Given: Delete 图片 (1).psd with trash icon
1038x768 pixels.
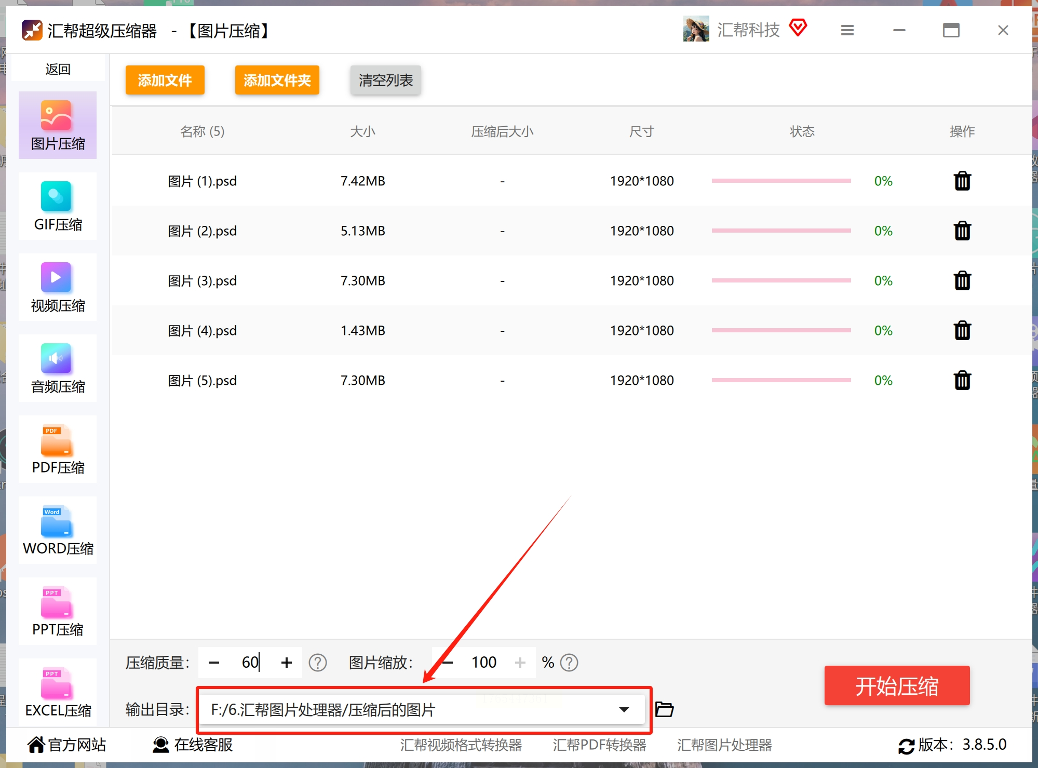Looking at the screenshot, I should click(x=962, y=181).
